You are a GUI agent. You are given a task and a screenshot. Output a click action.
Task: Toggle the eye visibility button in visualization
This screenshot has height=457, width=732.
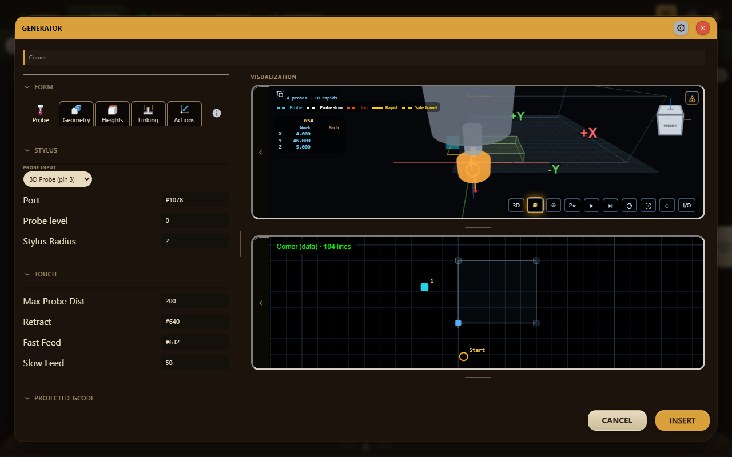[x=554, y=205]
